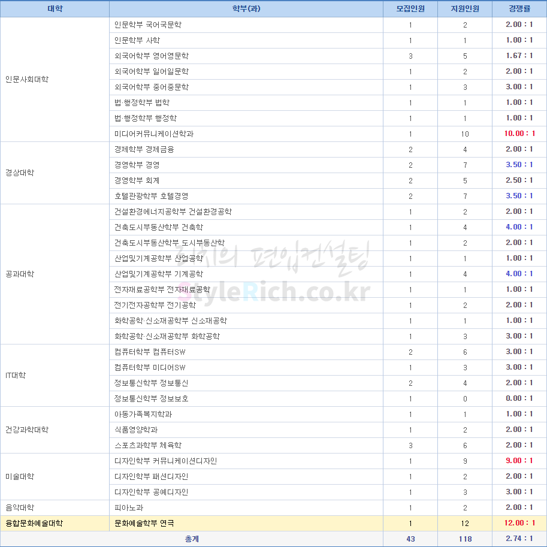Image resolution: width=547 pixels, height=547 pixels.
Task: Click 미디어커뮤니케이션학과 row
Action: pos(328,134)
